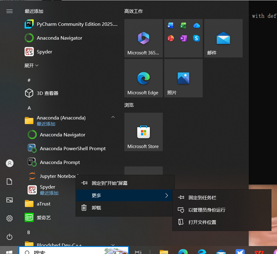This screenshot has width=277, height=254.
Task: Expand the recently added list with 展开
Action: [31, 65]
